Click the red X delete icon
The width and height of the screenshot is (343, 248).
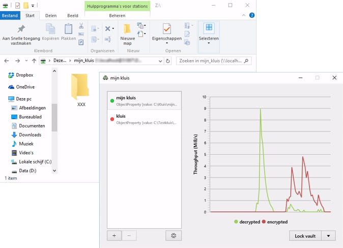[107, 29]
